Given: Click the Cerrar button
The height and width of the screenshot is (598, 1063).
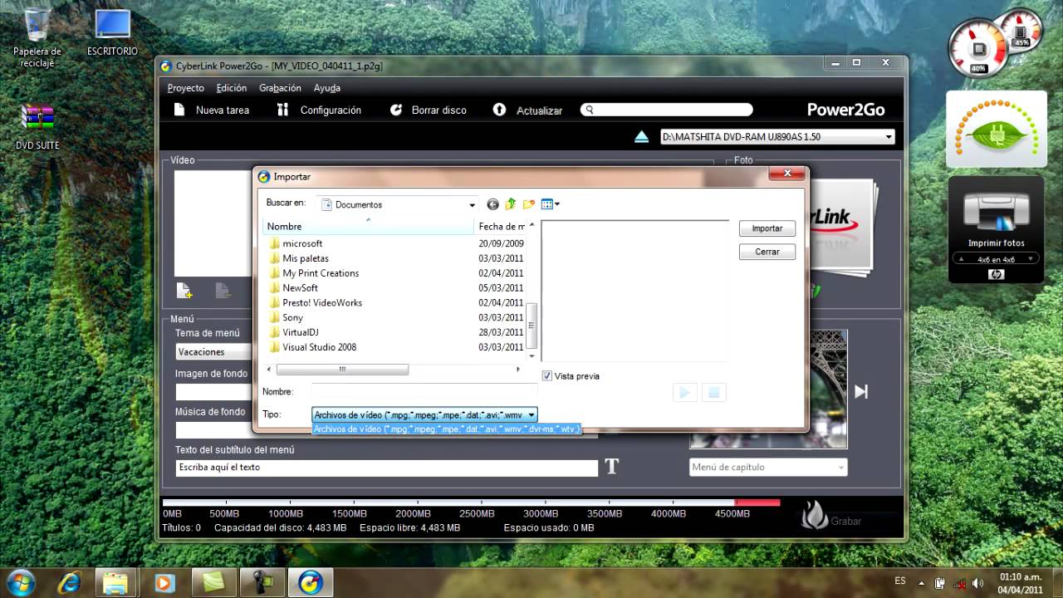Looking at the screenshot, I should click(767, 252).
